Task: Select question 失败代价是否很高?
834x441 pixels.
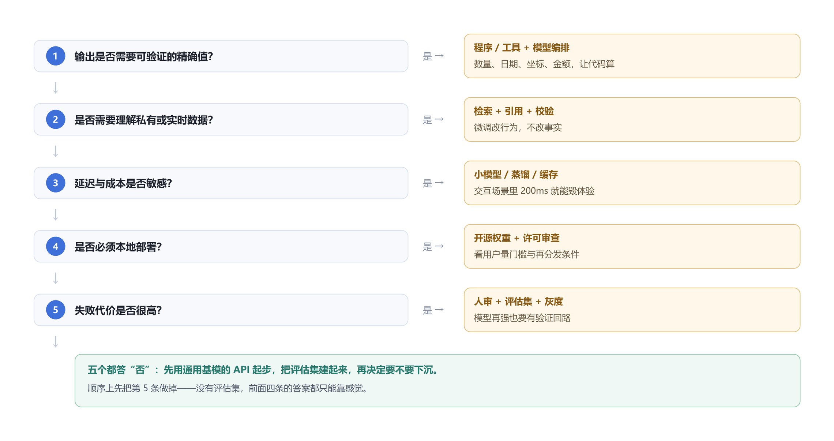Action: tap(221, 310)
